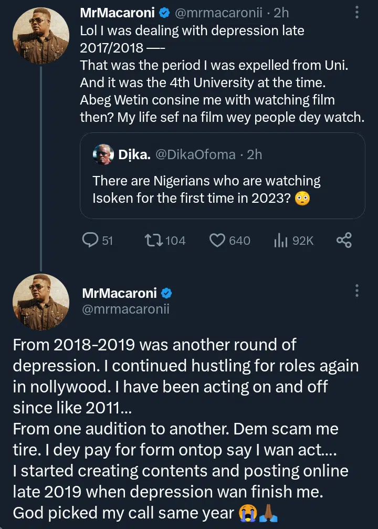Click the reply speech bubble icon

(91, 241)
